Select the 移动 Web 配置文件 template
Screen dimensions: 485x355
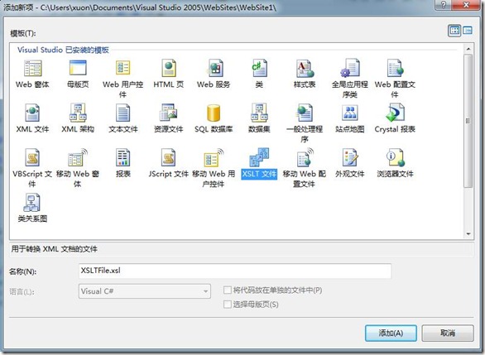point(305,168)
